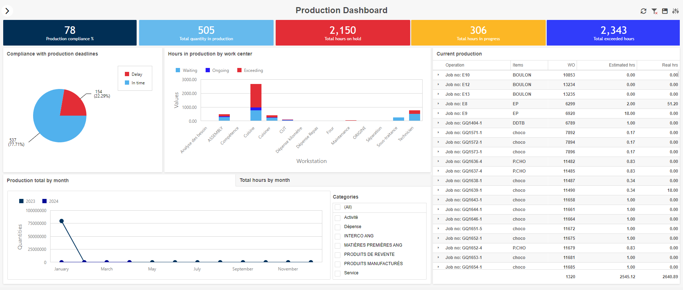
Task: Expand the side panel with the chevron
Action: point(7,11)
